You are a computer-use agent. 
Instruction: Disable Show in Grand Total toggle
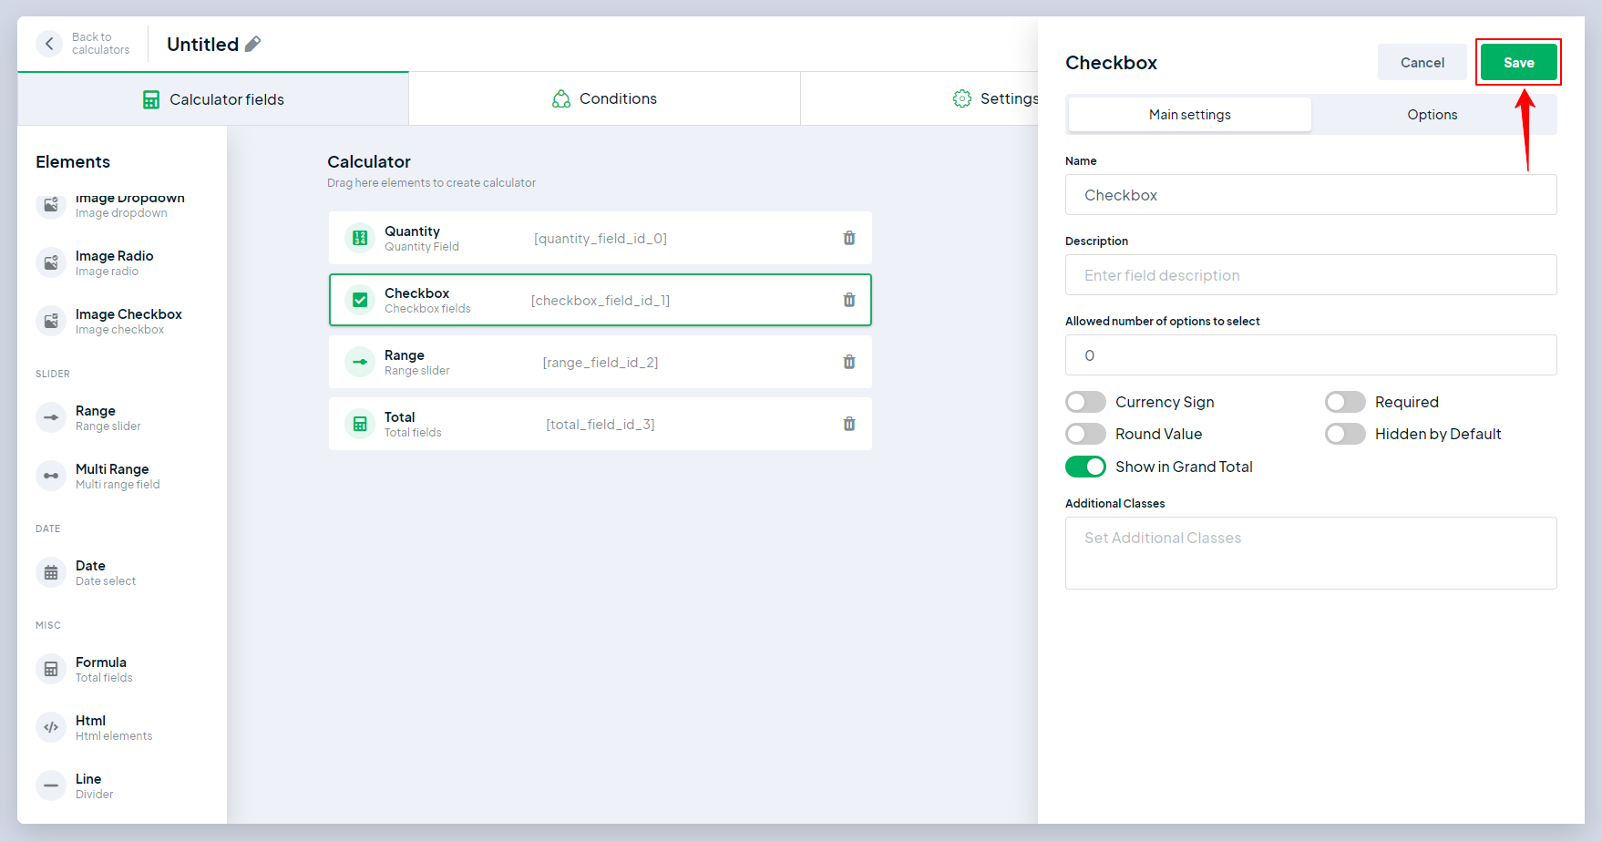1085,467
